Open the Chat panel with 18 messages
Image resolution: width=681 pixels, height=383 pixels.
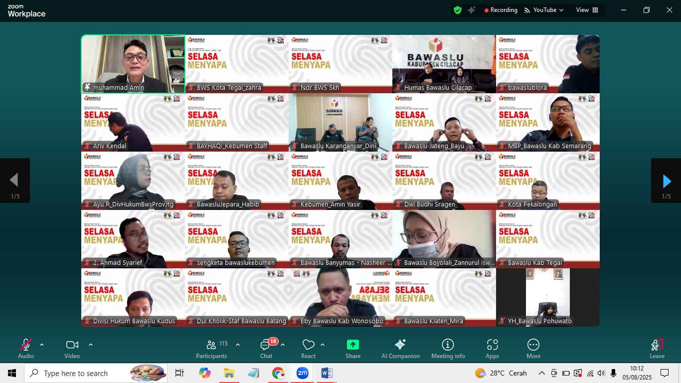266,348
